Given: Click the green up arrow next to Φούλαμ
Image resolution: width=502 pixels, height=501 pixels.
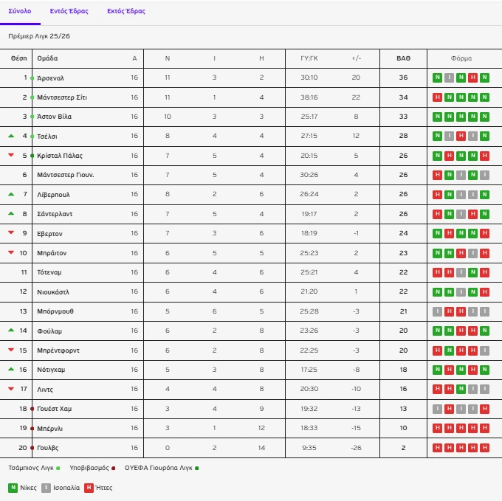Looking at the screenshot, I should [11, 331].
